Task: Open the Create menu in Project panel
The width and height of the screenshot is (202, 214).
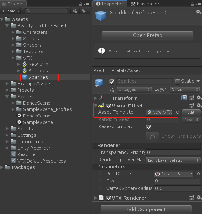Action: 11,11
